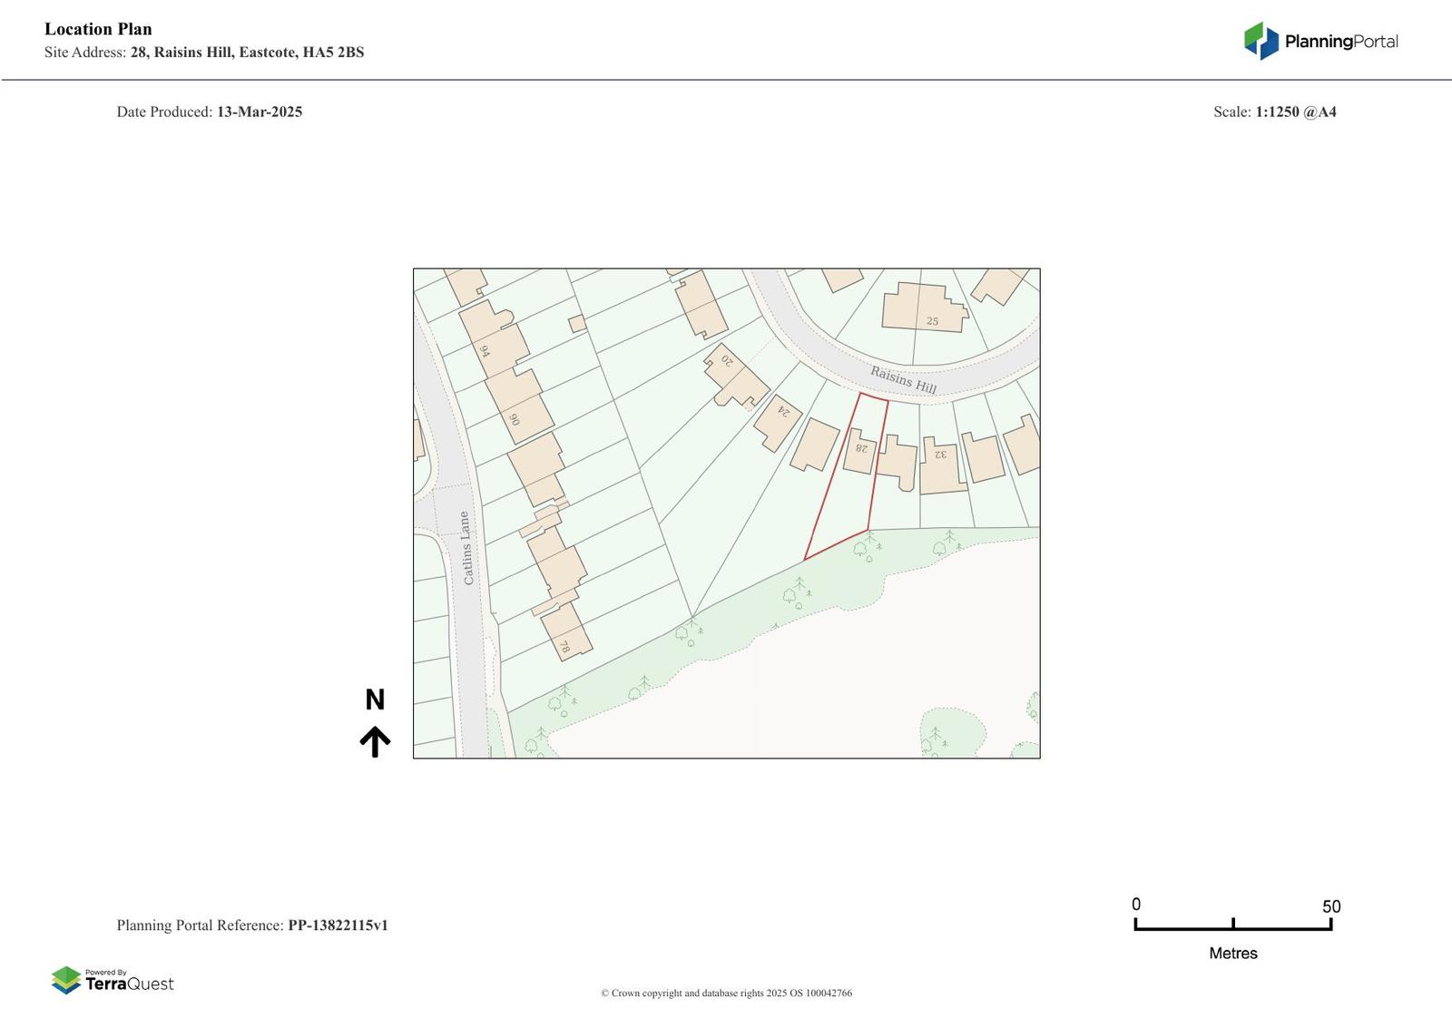This screenshot has width=1452, height=1027.
Task: Click building number 94
Action: click(x=493, y=339)
